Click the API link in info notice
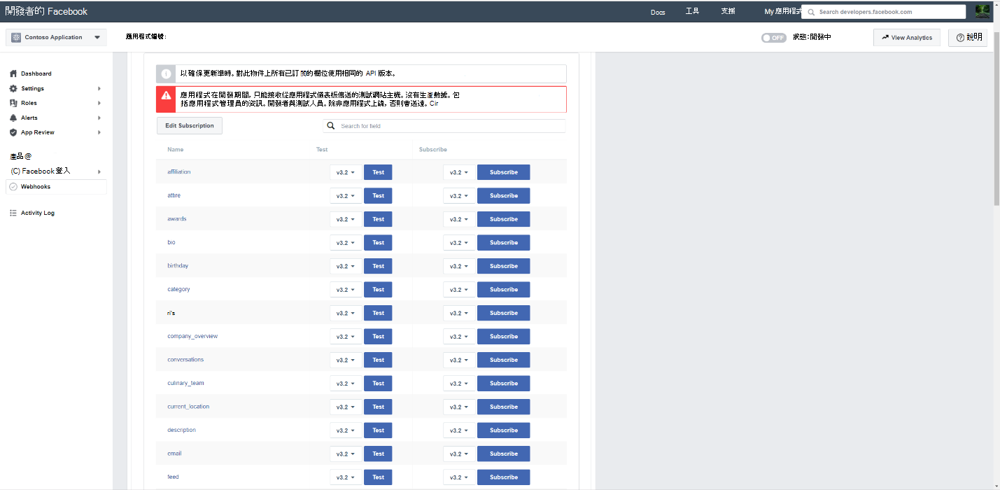The width and height of the screenshot is (1000, 490). click(x=371, y=73)
